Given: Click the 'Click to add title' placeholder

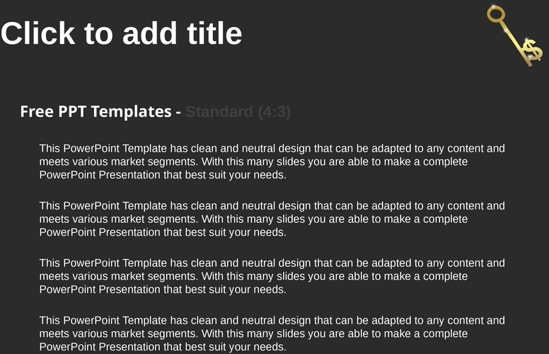Looking at the screenshot, I should click(121, 33).
